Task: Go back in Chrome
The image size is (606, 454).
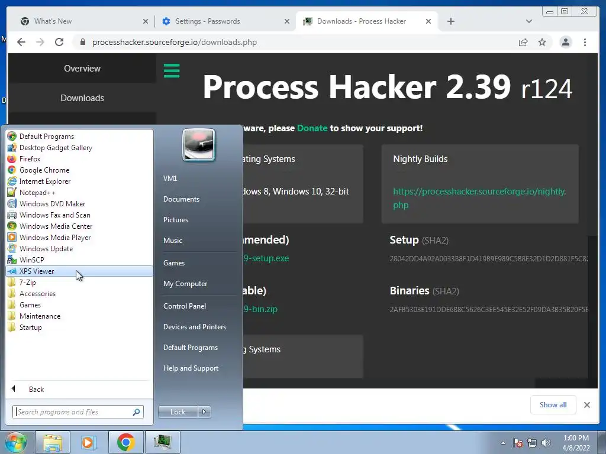Action: pyautogui.click(x=21, y=42)
